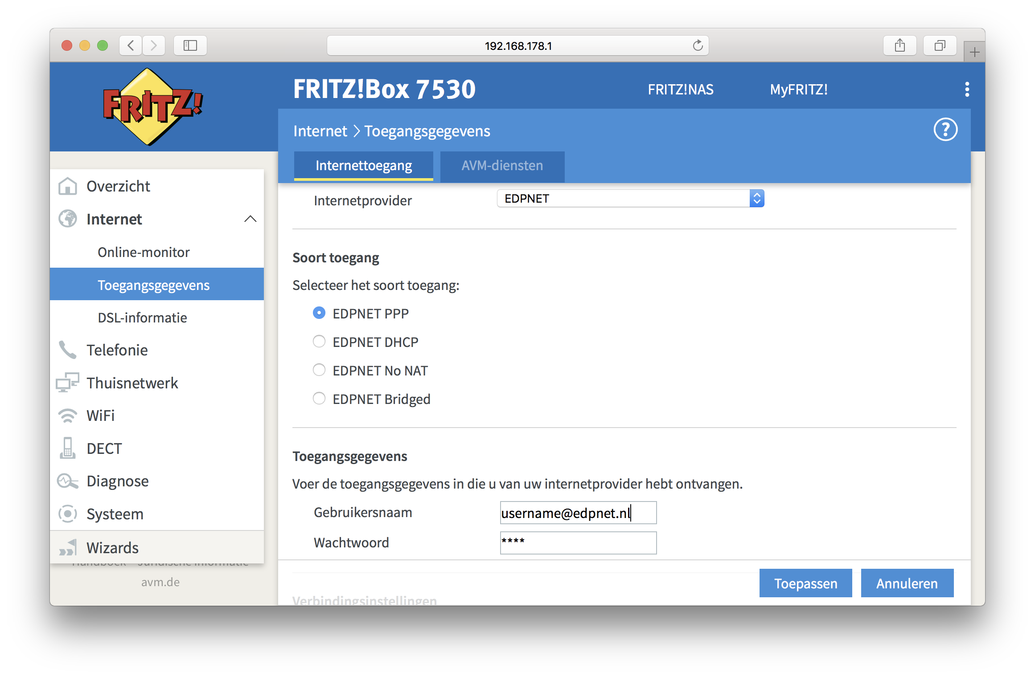Click the Gebruikersnaam input field
This screenshot has width=1035, height=677.
pos(578,513)
